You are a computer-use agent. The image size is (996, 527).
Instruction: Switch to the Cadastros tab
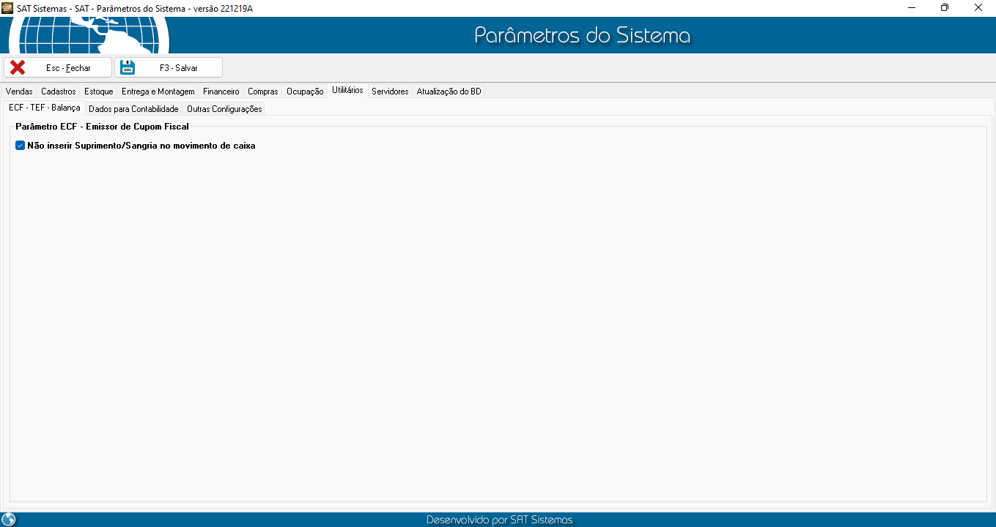[59, 91]
